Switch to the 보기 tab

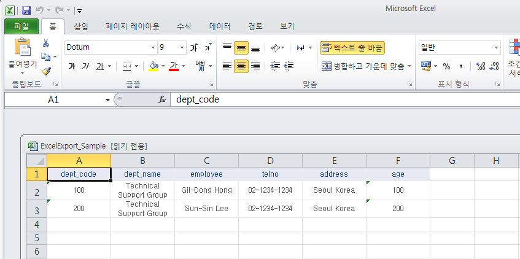pos(287,26)
